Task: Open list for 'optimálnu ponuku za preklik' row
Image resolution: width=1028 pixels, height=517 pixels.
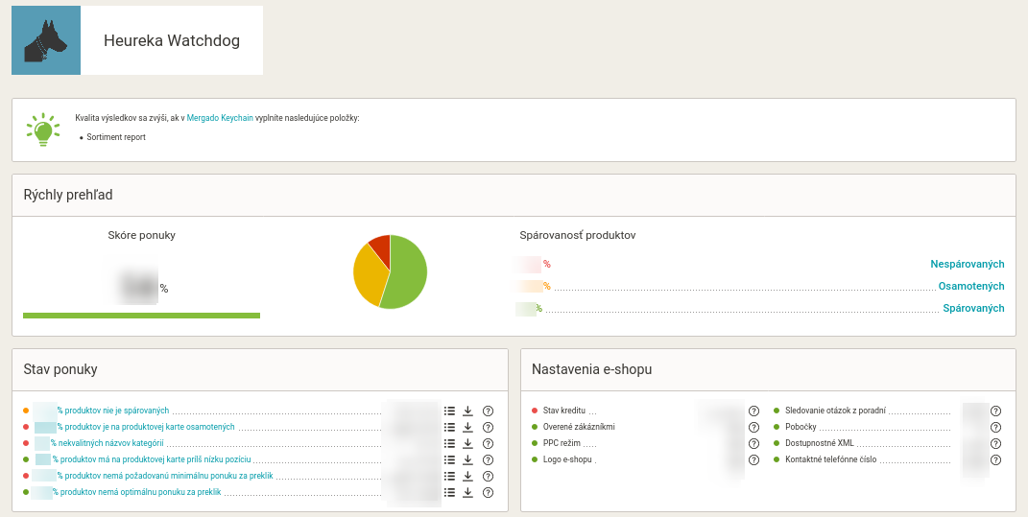Action: coord(449,493)
